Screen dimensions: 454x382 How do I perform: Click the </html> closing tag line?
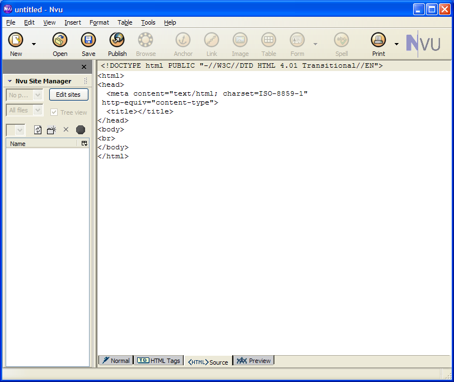click(113, 156)
